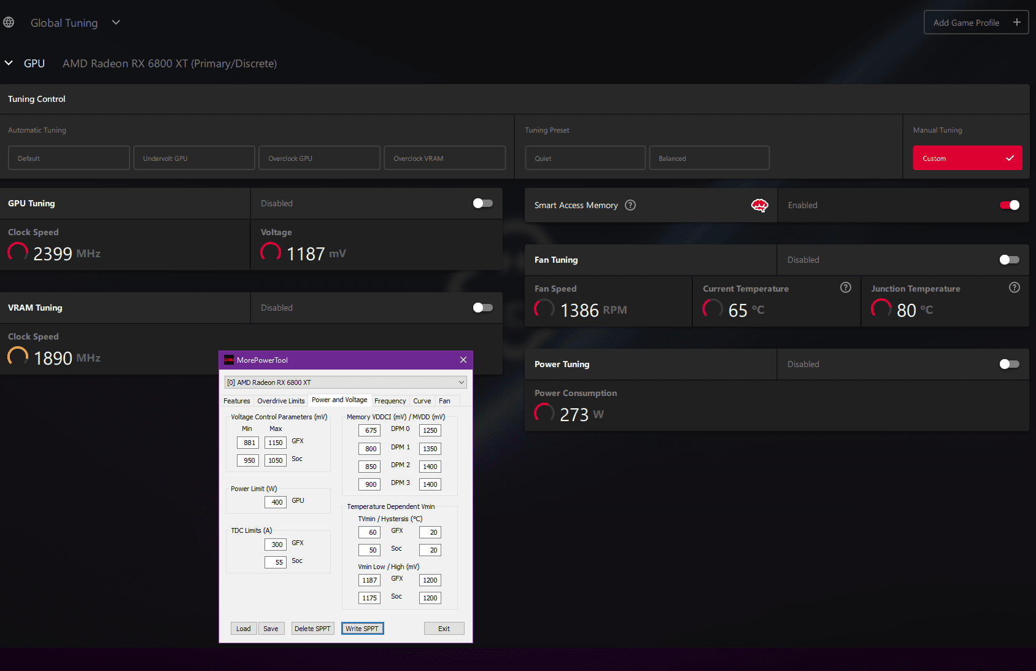Click the GFX TVmin field 60
The width and height of the screenshot is (1036, 671).
coord(369,532)
